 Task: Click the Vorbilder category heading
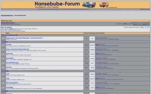5,42
